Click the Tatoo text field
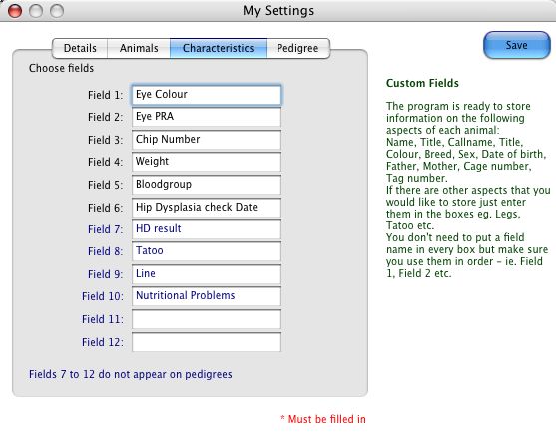This screenshot has width=556, height=436. tap(207, 251)
